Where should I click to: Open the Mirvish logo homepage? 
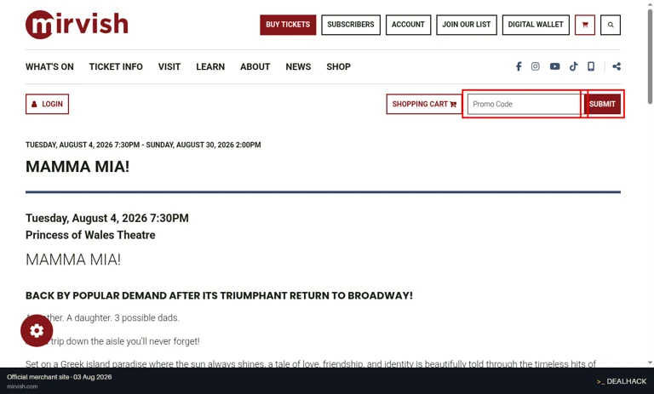point(77,25)
